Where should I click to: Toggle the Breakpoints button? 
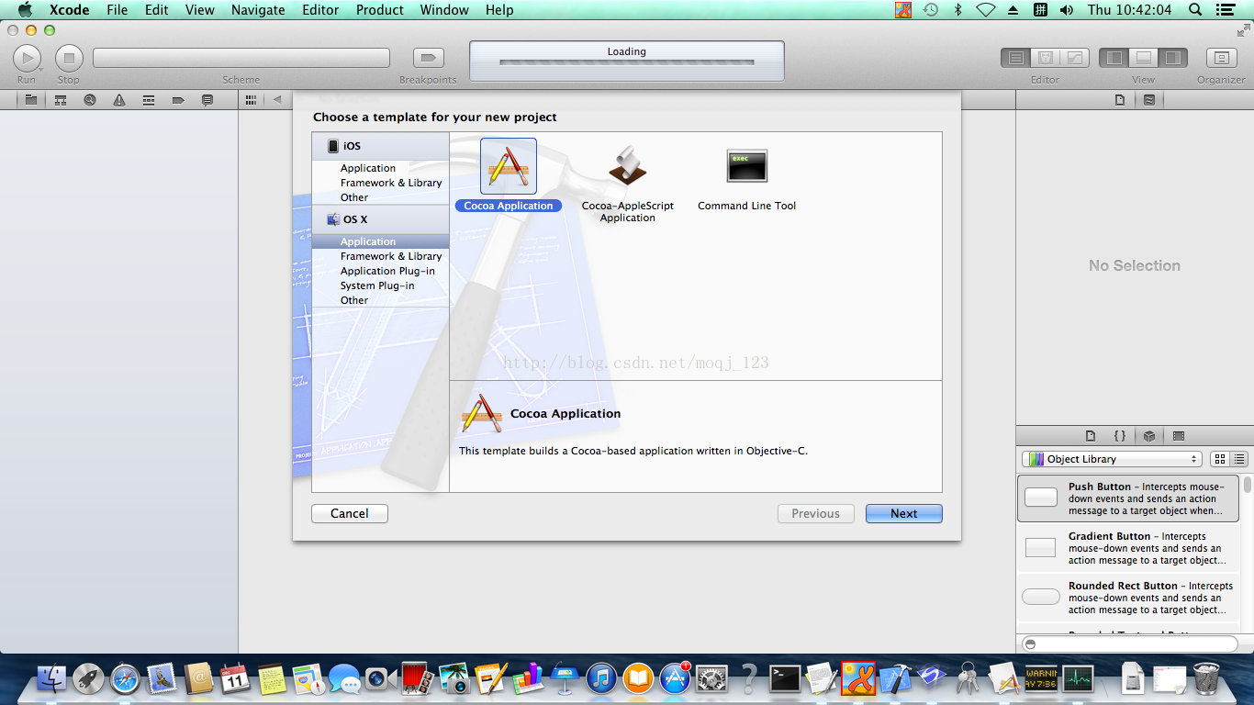(428, 58)
